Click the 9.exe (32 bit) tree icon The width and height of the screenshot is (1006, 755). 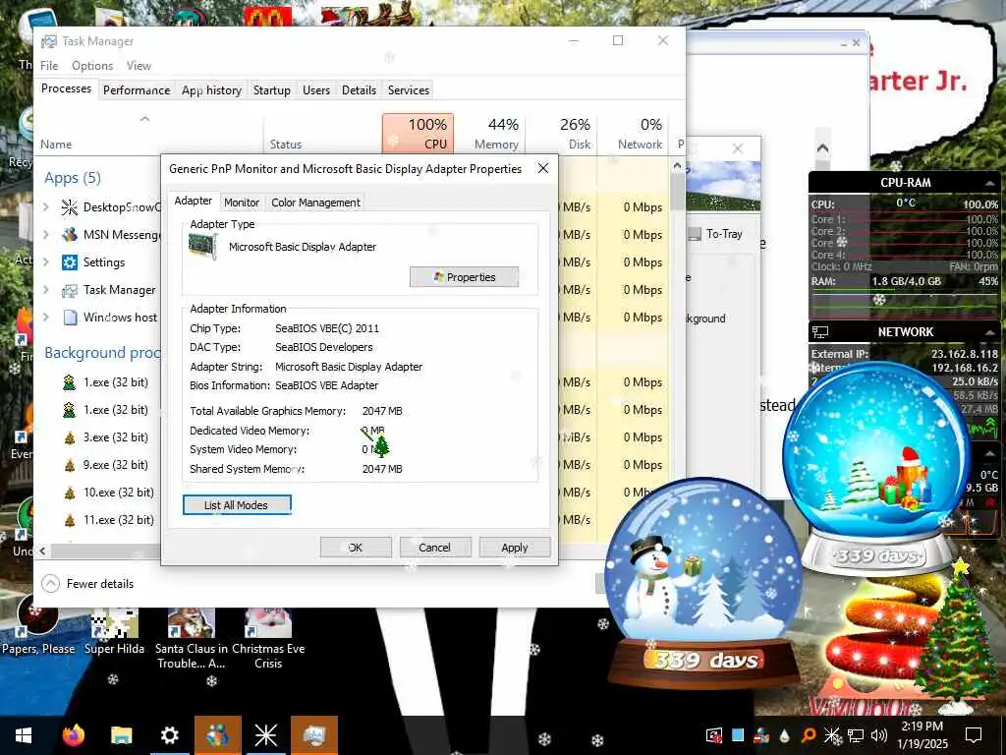(70, 465)
